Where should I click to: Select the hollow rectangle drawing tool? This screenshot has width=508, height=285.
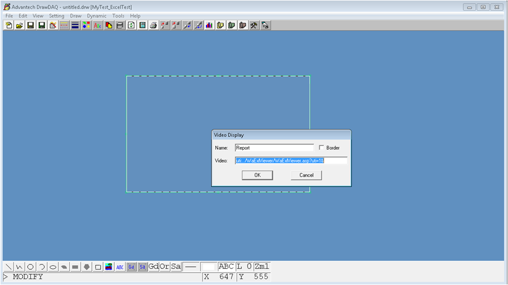(x=98, y=267)
